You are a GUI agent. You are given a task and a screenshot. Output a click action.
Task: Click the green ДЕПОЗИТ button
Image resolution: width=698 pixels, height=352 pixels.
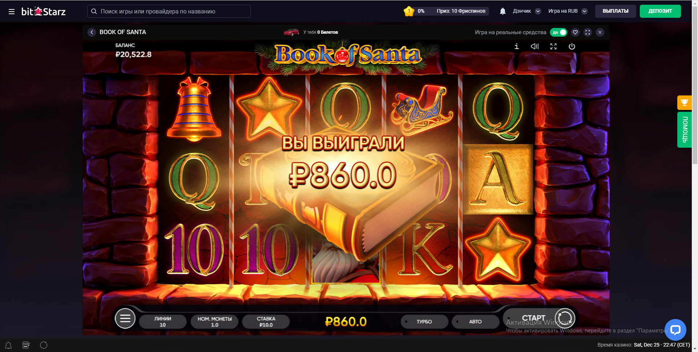(660, 11)
